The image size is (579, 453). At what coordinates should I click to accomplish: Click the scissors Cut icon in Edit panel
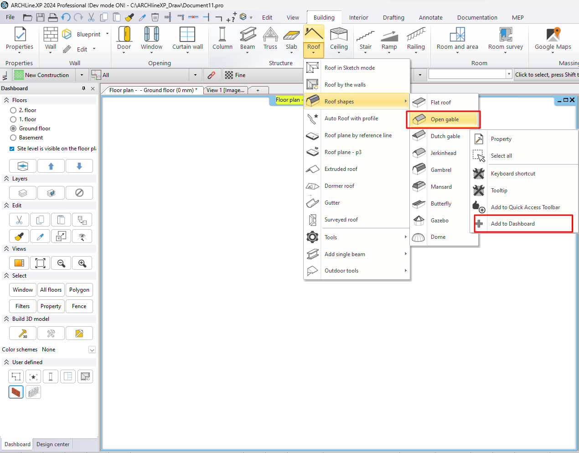[x=19, y=220]
